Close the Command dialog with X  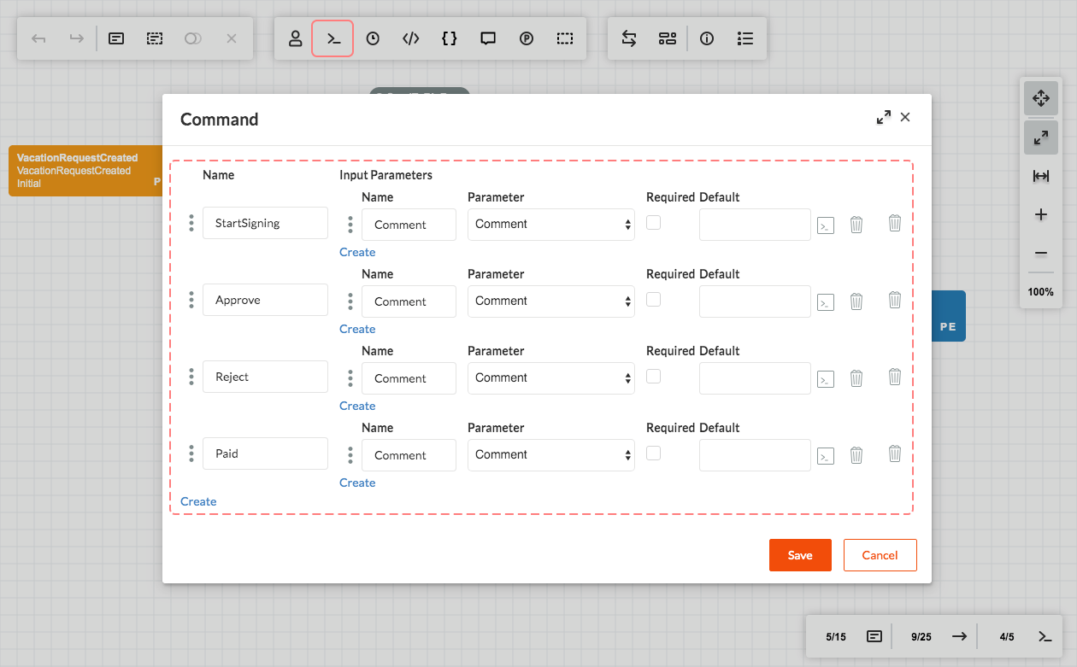905,117
